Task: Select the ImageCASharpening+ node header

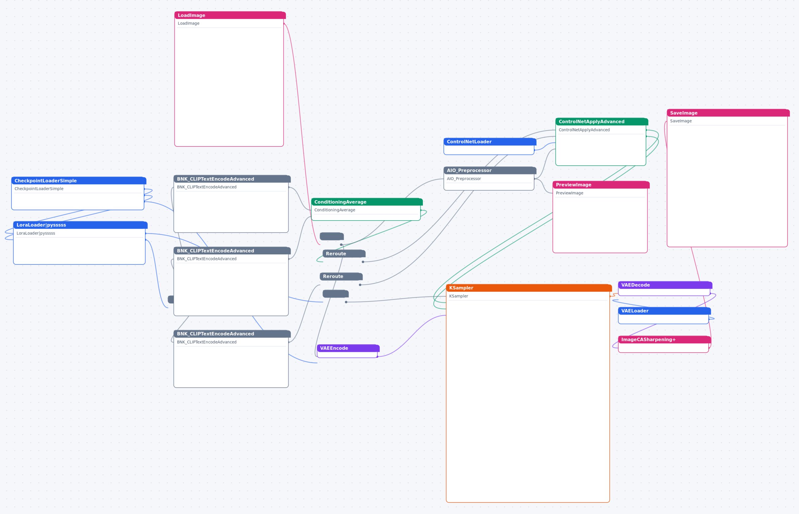Action: [x=664, y=340]
